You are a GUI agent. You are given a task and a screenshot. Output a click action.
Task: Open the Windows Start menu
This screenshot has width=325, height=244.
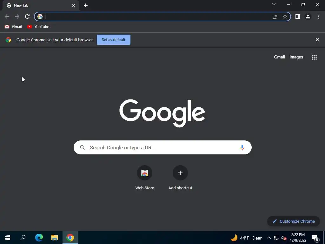tap(8, 238)
